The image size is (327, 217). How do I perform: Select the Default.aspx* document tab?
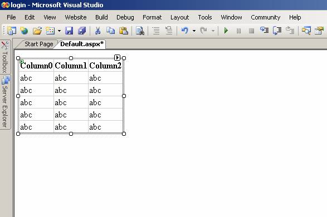pos(82,44)
